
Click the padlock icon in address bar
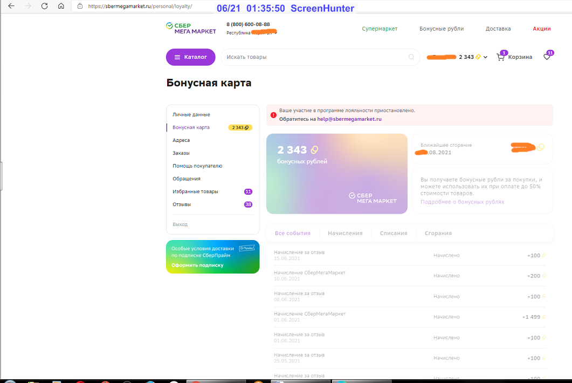(x=80, y=6)
